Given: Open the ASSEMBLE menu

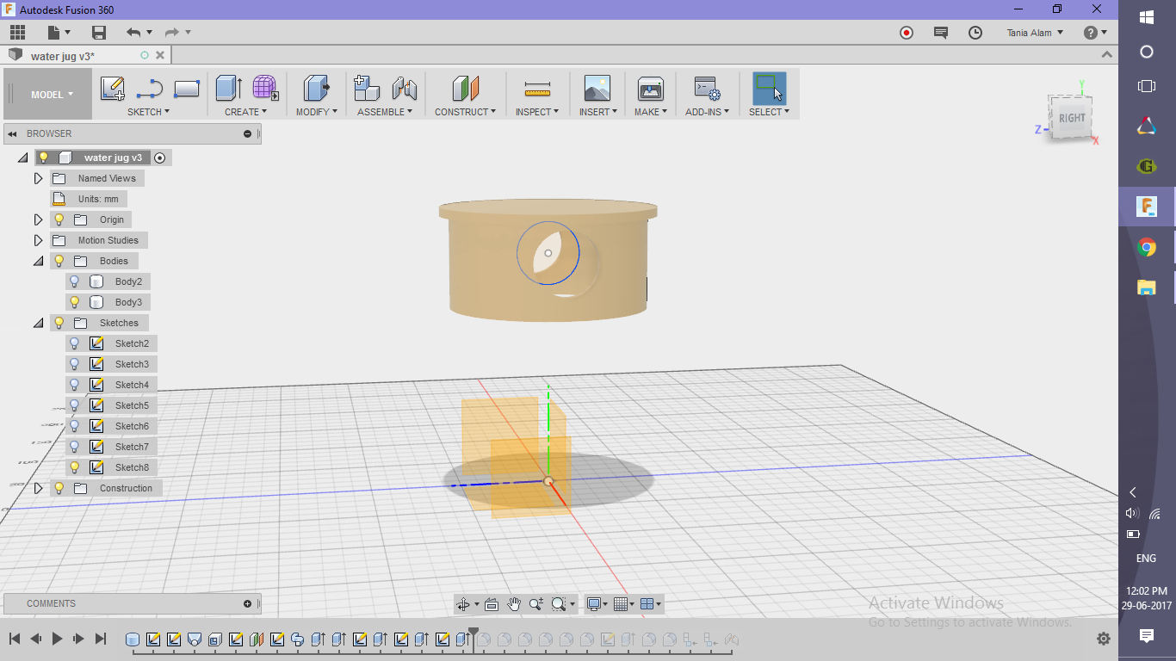Looking at the screenshot, I should pos(385,112).
